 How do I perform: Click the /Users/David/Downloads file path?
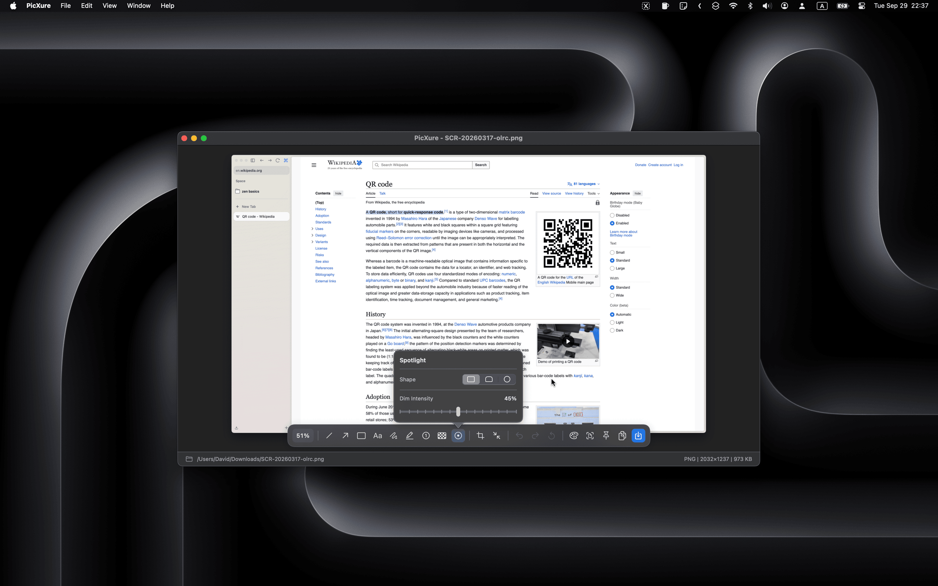tap(261, 459)
